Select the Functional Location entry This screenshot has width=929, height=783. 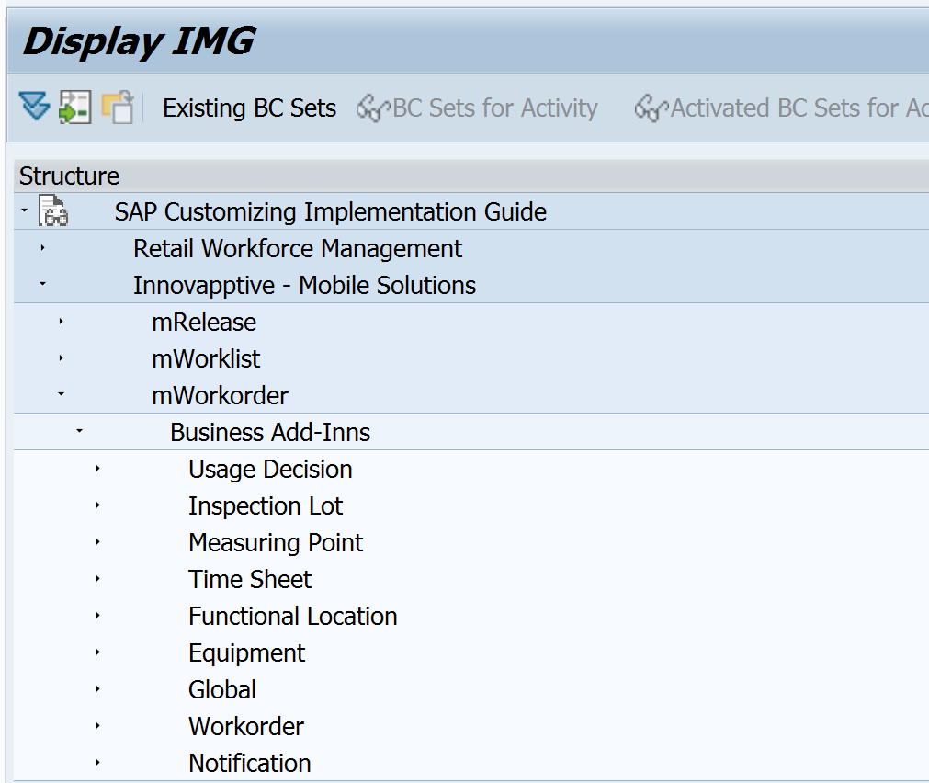[292, 617]
